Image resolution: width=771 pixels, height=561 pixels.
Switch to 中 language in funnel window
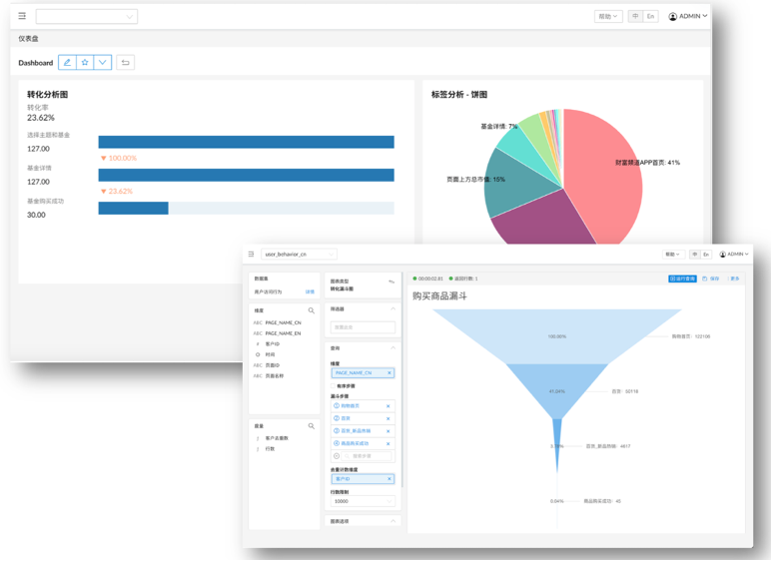[695, 255]
